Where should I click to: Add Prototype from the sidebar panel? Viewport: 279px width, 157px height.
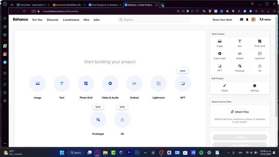click(240, 68)
